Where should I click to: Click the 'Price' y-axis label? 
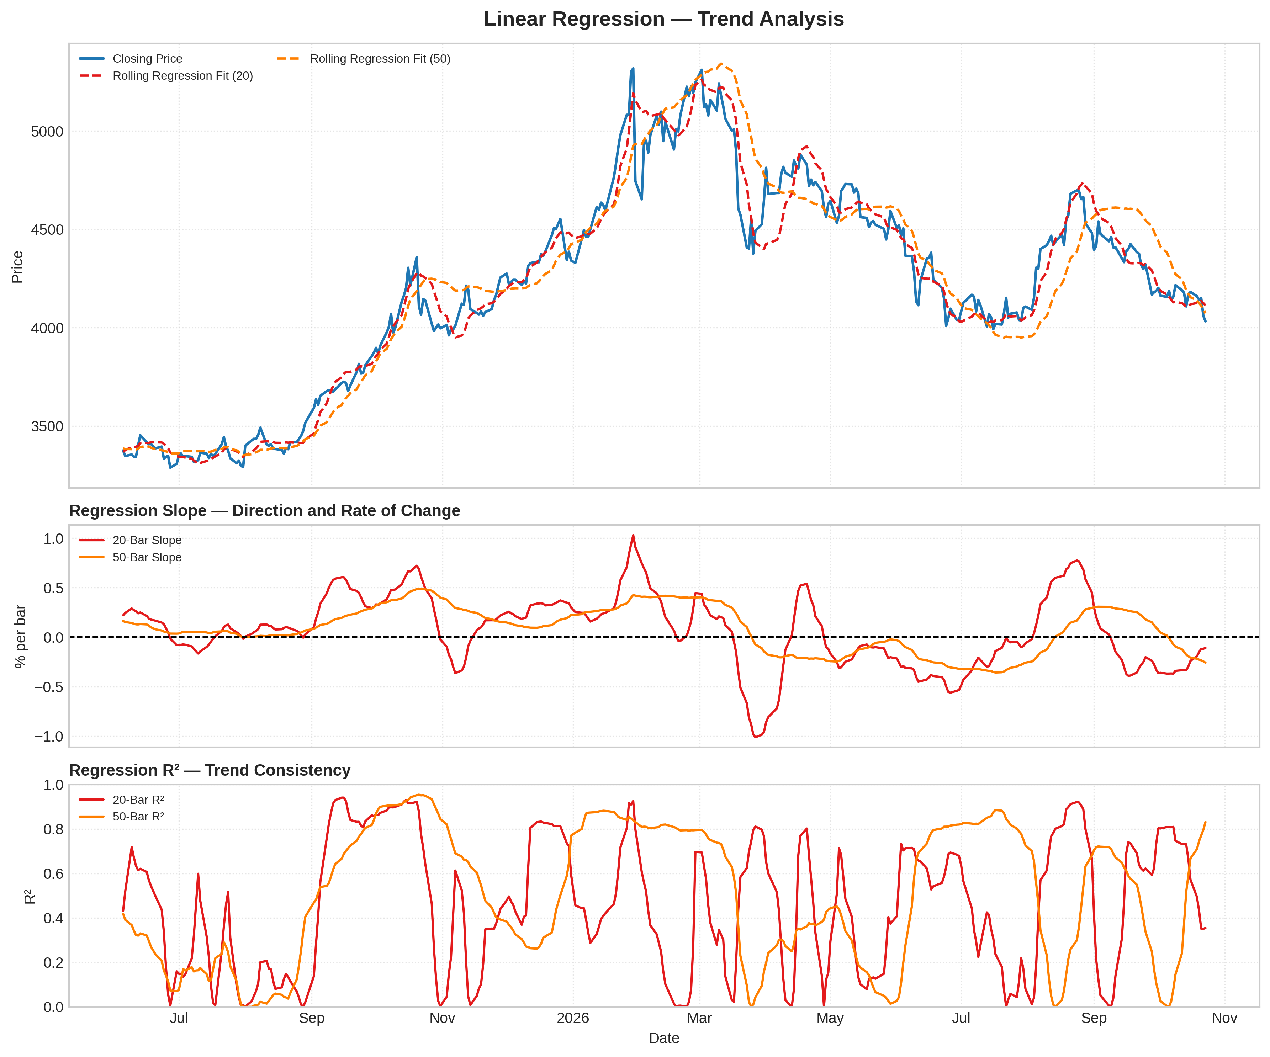[17, 267]
